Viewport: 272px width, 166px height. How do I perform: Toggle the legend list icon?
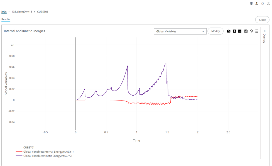point(256,31)
